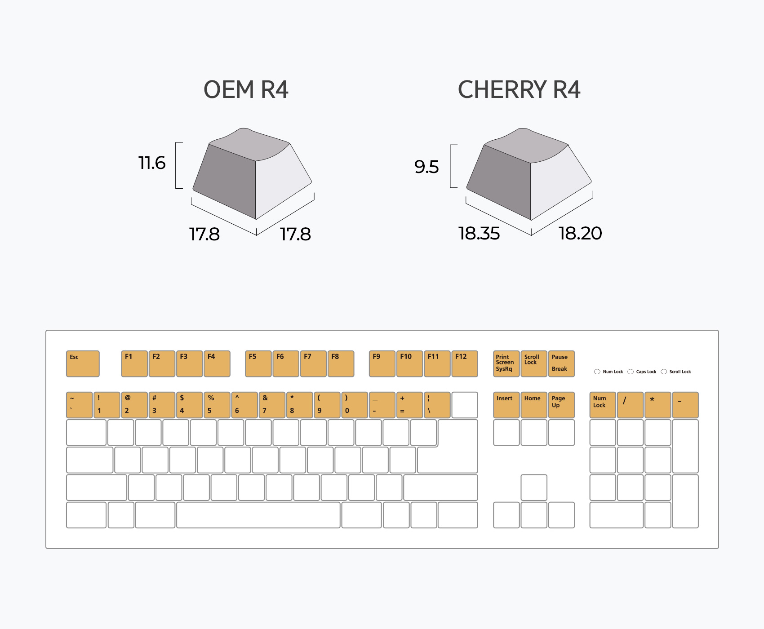Click the Num Lock indicator circle
The height and width of the screenshot is (629, 764).
point(597,372)
